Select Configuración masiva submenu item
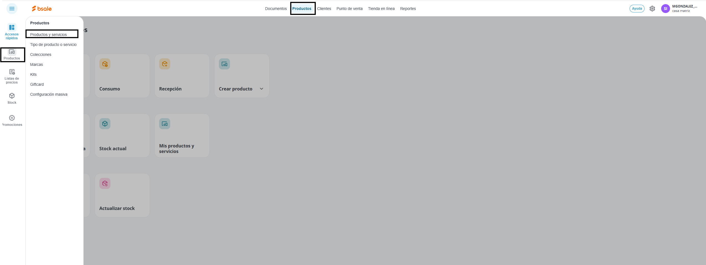The height and width of the screenshot is (265, 706). (49, 94)
